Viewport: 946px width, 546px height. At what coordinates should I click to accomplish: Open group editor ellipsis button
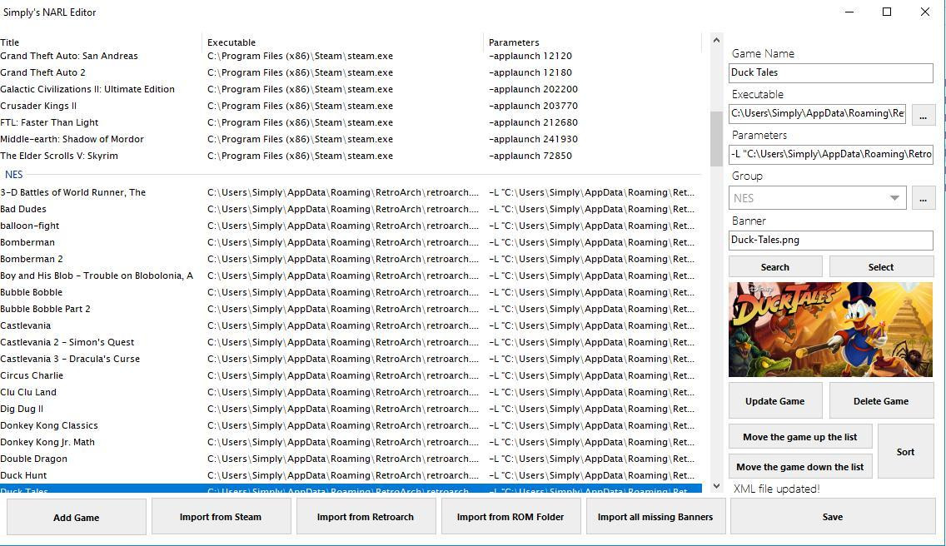pyautogui.click(x=923, y=198)
